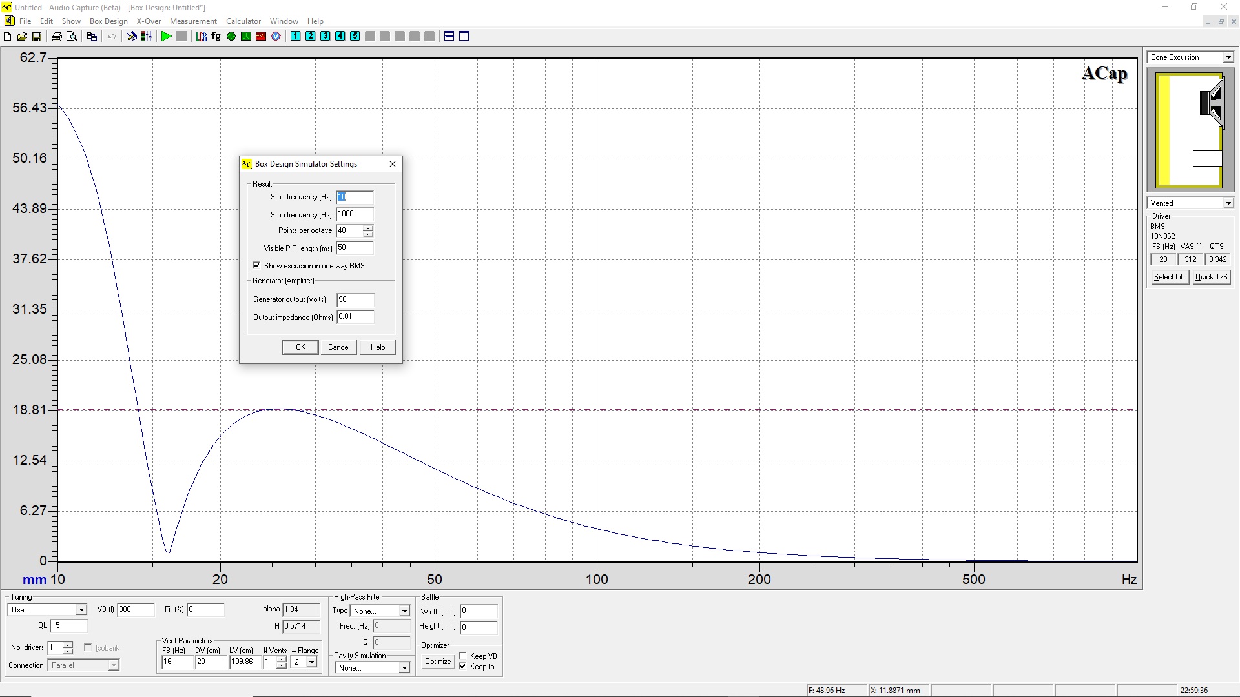Close the Box Design Simulator Settings dialog
The width and height of the screenshot is (1240, 697).
click(393, 164)
